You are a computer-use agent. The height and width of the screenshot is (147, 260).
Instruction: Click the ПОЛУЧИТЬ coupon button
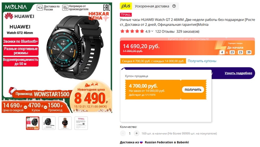click(x=193, y=89)
